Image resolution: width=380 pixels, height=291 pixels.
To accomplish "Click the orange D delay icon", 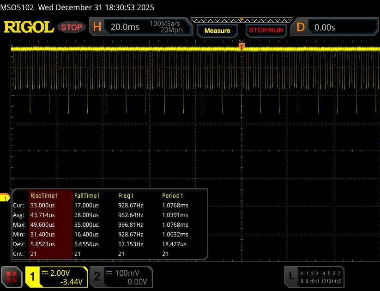I will [x=301, y=27].
